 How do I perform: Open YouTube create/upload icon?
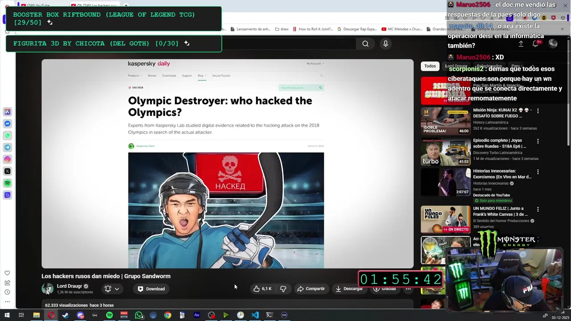pyautogui.click(x=521, y=44)
